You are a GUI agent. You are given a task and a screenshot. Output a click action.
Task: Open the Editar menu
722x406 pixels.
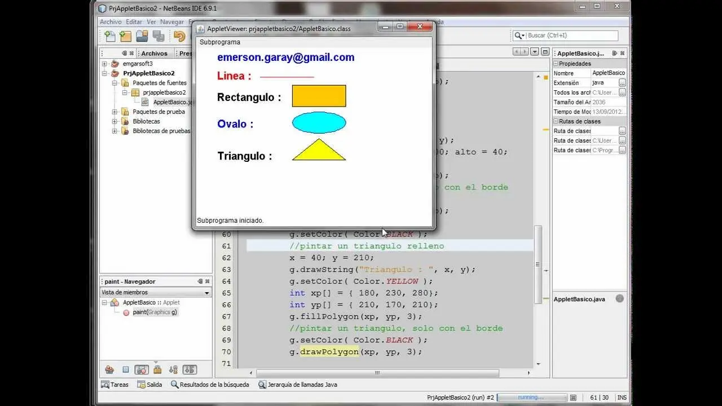[134, 22]
